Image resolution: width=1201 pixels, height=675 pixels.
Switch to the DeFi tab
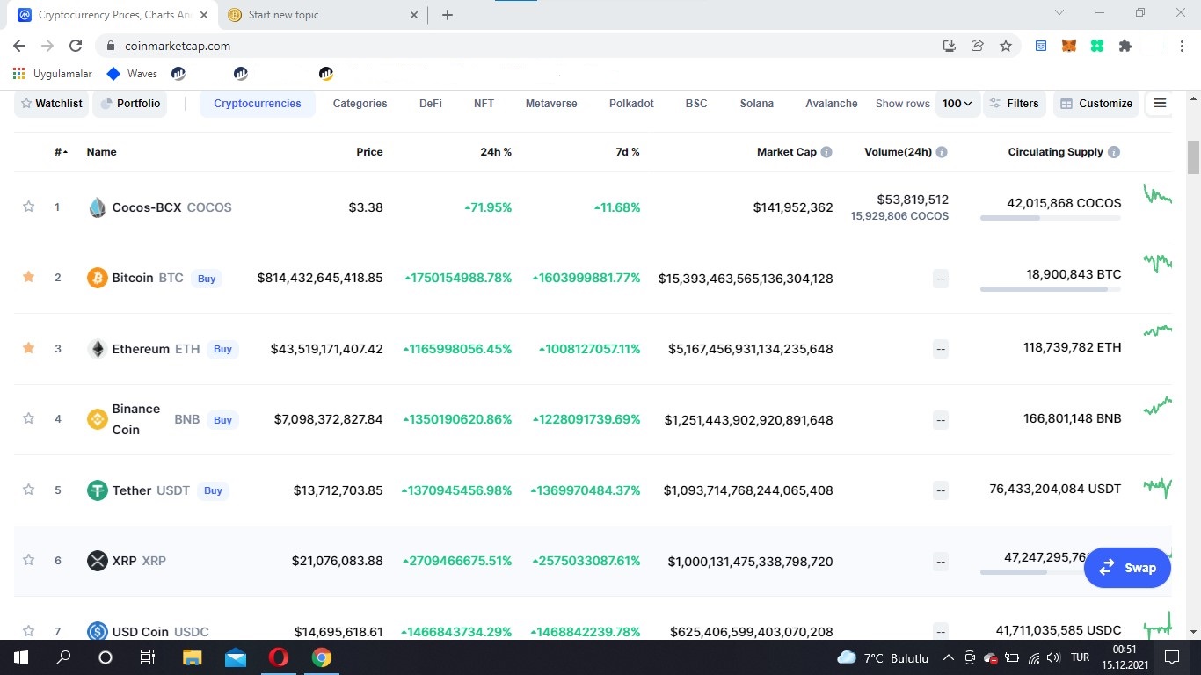431,104
